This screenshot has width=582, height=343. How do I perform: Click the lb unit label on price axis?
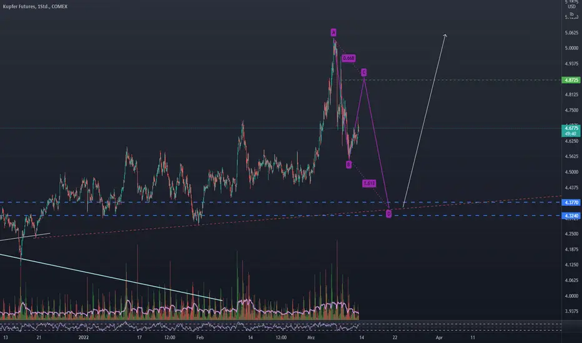(571, 14)
